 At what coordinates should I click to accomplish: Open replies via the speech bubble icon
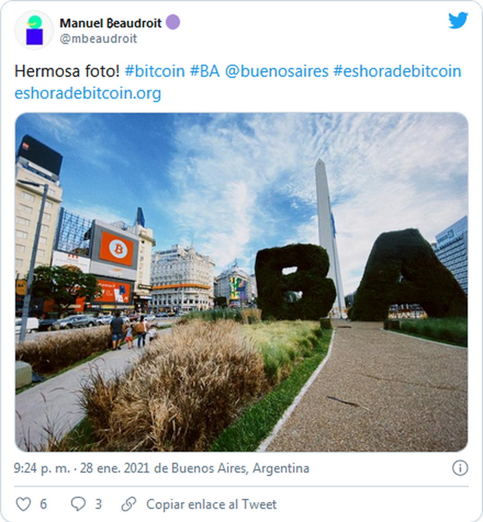point(78,504)
